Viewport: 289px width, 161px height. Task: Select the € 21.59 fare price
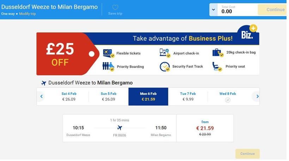coord(205,129)
